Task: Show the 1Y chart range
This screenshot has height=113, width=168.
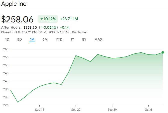Action: 72,39
